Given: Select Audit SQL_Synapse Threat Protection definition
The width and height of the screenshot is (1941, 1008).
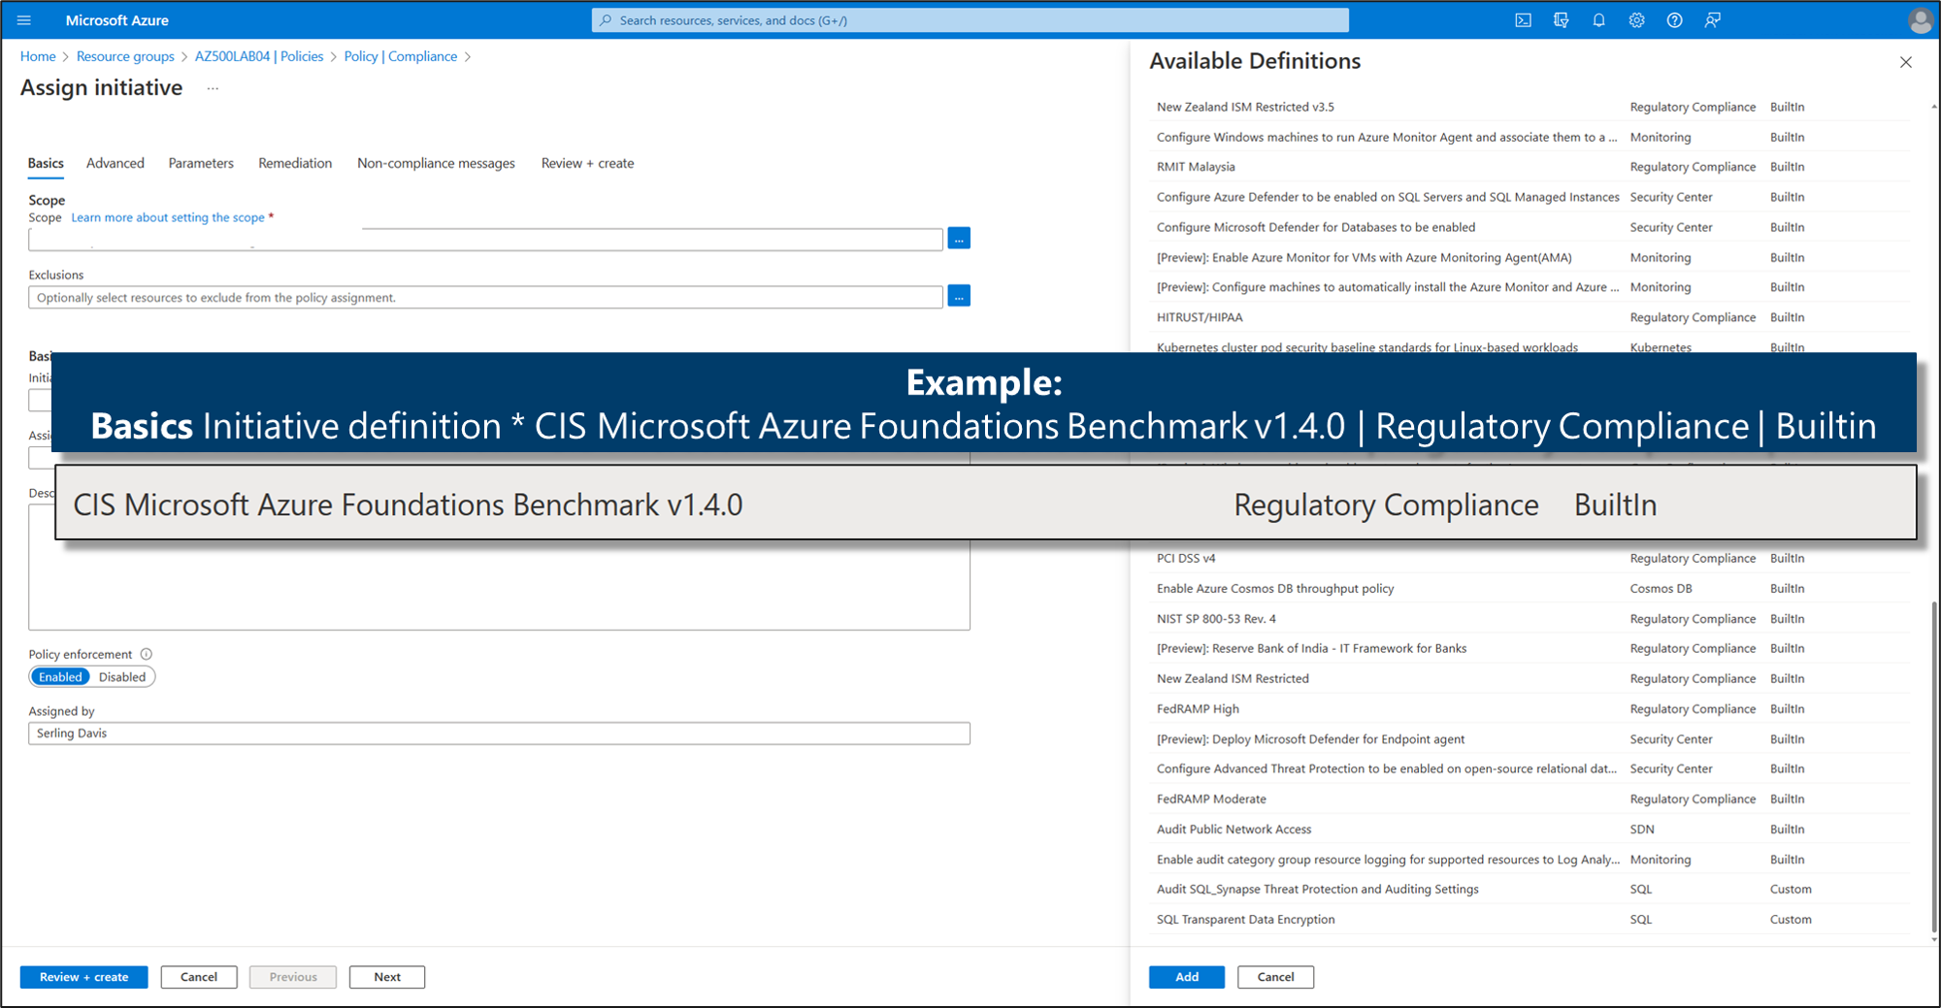Looking at the screenshot, I should (1530, 890).
